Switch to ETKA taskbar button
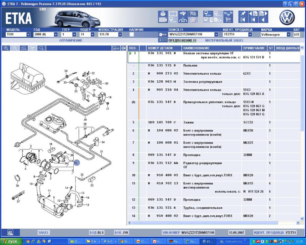The height and width of the screenshot is (245, 306). pyautogui.click(x=208, y=241)
